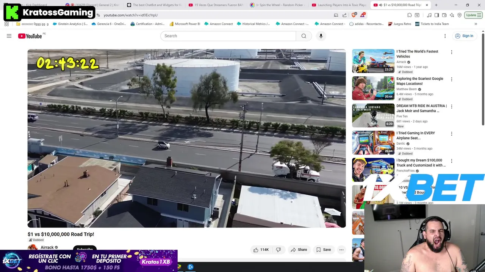Image resolution: width=485 pixels, height=272 pixels.
Task: Open Brave VPN shield icon
Action: pos(459,15)
